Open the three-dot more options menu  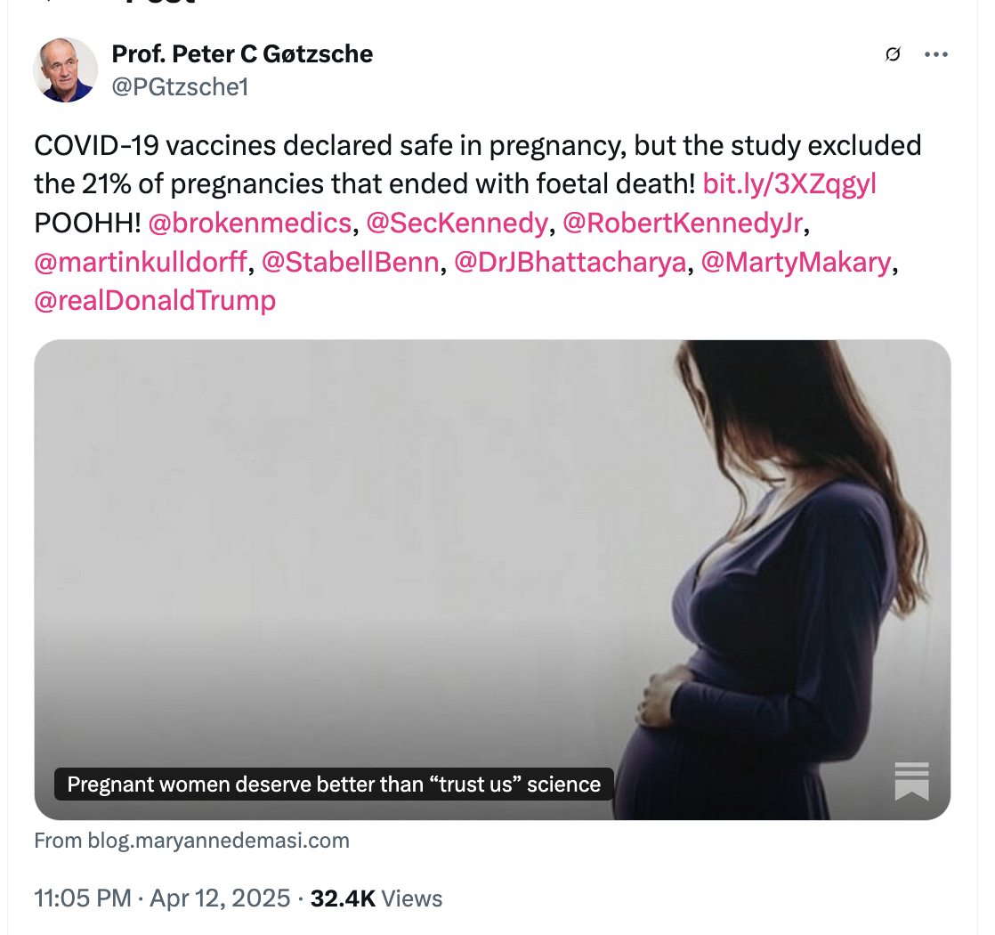point(935,55)
